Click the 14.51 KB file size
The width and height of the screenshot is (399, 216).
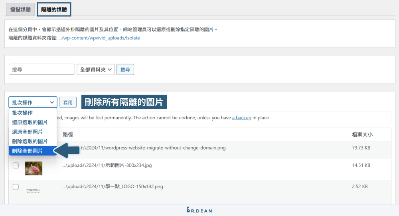(361, 165)
